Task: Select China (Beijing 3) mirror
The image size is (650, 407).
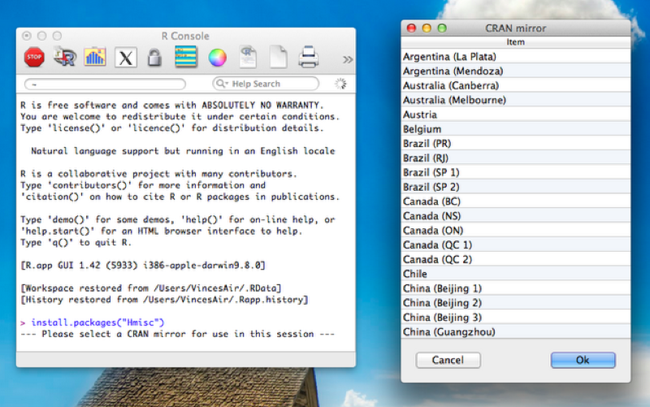Action: click(516, 318)
